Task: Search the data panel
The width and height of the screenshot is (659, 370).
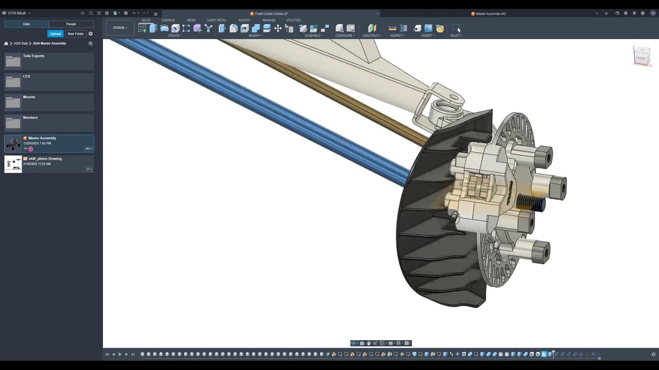Action: point(91,13)
